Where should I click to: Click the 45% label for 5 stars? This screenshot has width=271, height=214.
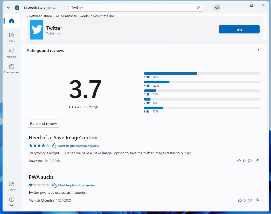pos(156,77)
